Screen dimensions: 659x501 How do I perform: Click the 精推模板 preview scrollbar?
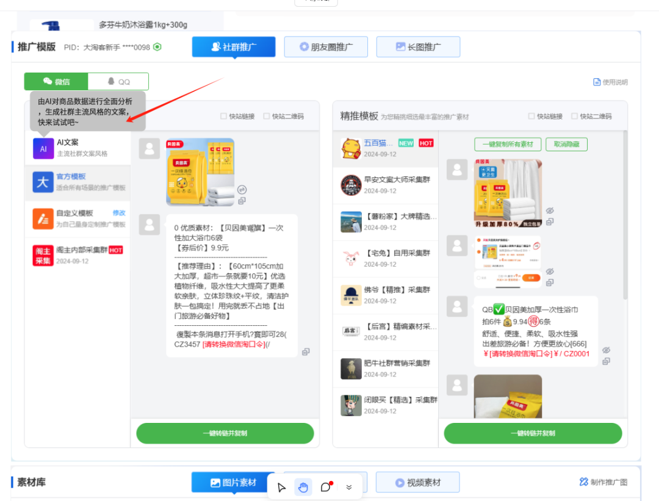pyautogui.click(x=625, y=215)
